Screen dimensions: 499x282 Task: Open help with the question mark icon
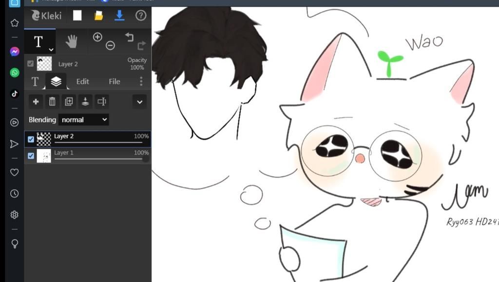tap(141, 15)
